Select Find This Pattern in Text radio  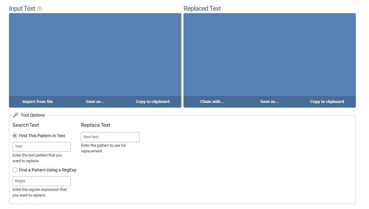15,136
